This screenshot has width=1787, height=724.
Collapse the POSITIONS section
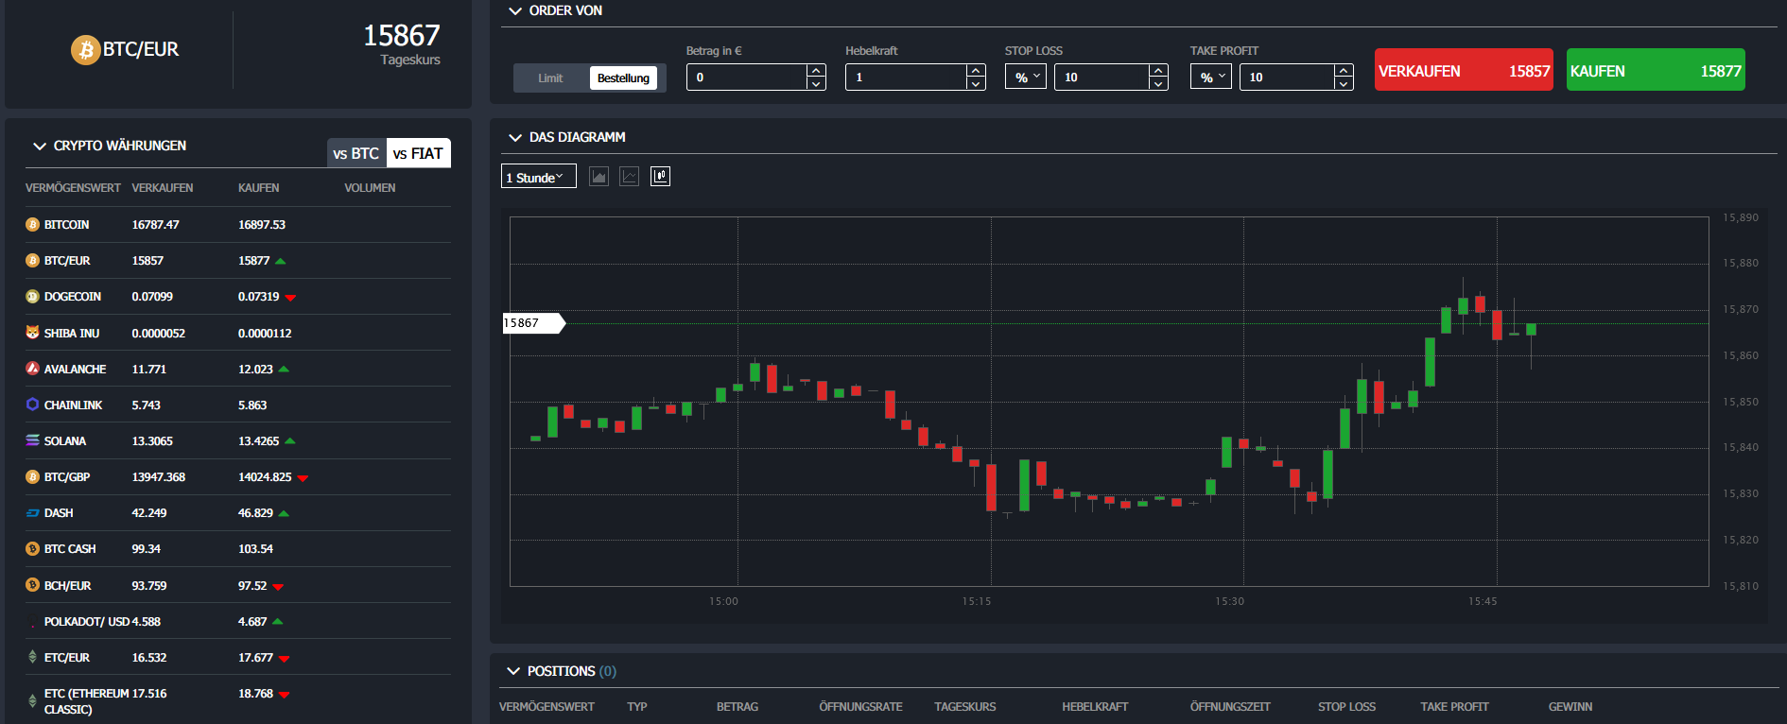click(x=513, y=671)
